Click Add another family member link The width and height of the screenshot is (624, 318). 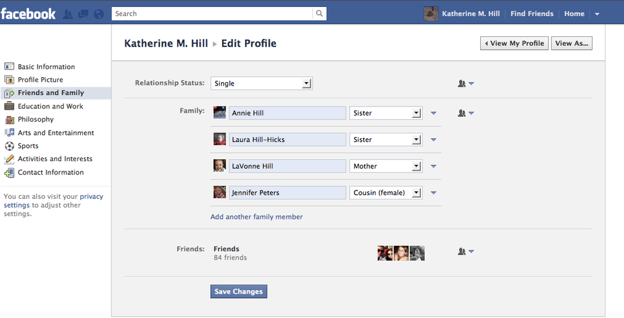pyautogui.click(x=257, y=217)
